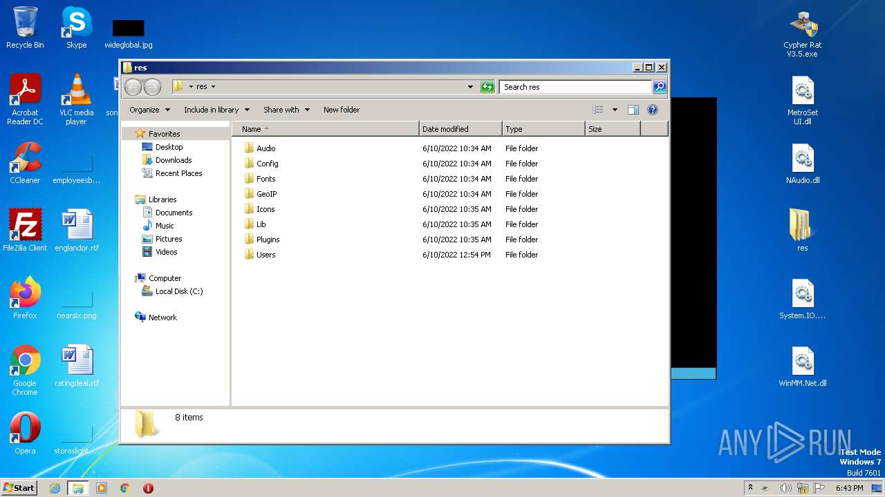Show hidden icons in system tray
Image resolution: width=885 pixels, height=497 pixels.
pos(750,487)
